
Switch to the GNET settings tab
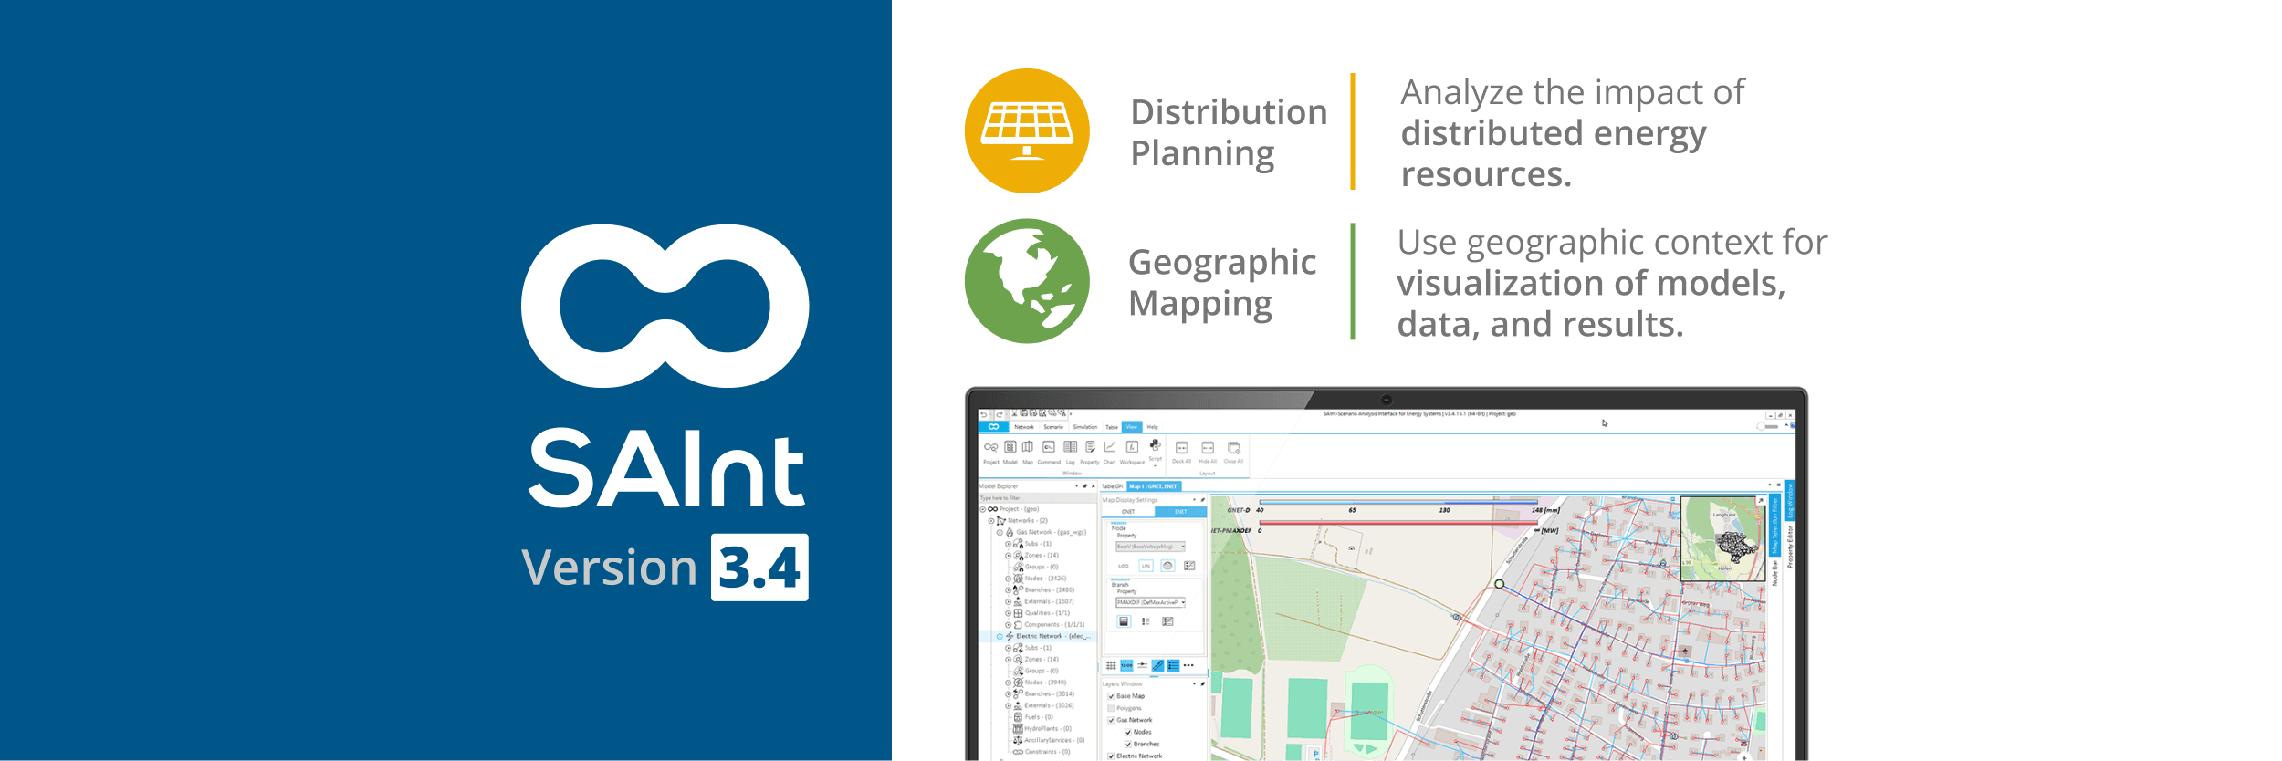pyautogui.click(x=1128, y=512)
